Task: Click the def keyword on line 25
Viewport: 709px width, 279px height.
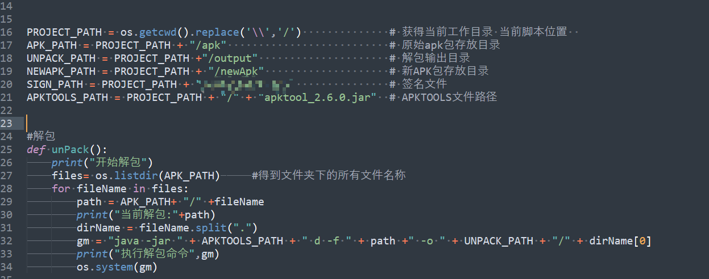Action: [x=36, y=150]
